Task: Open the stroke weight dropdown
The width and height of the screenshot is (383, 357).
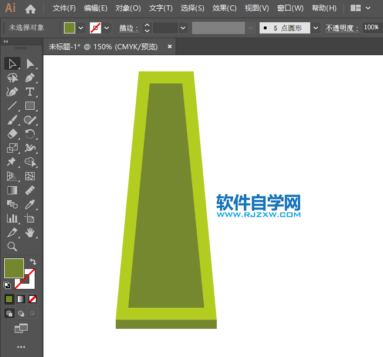Action: click(x=183, y=28)
